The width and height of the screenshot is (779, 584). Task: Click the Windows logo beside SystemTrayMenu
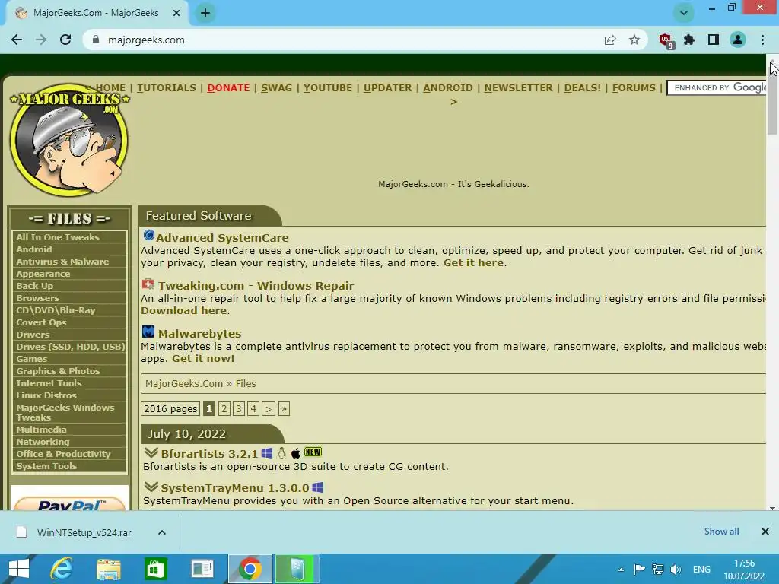tap(317, 487)
